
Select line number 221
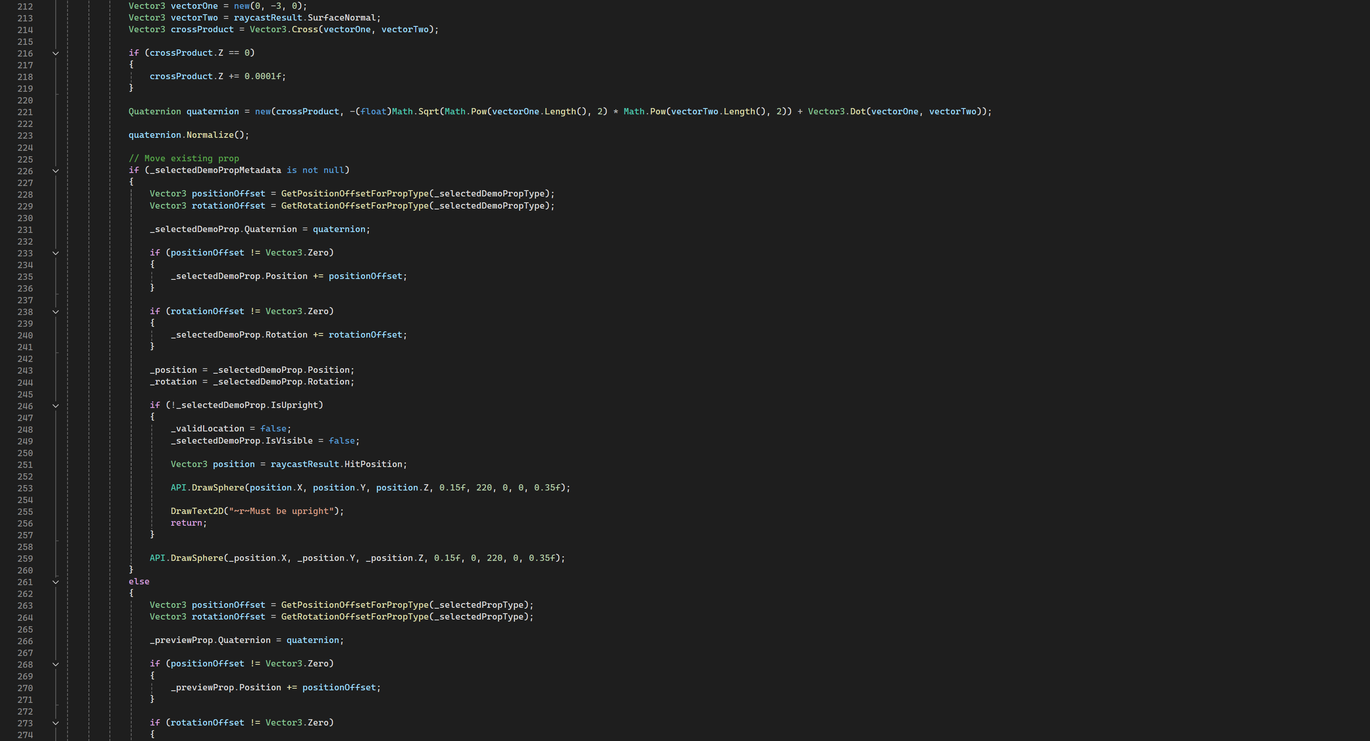pos(24,112)
